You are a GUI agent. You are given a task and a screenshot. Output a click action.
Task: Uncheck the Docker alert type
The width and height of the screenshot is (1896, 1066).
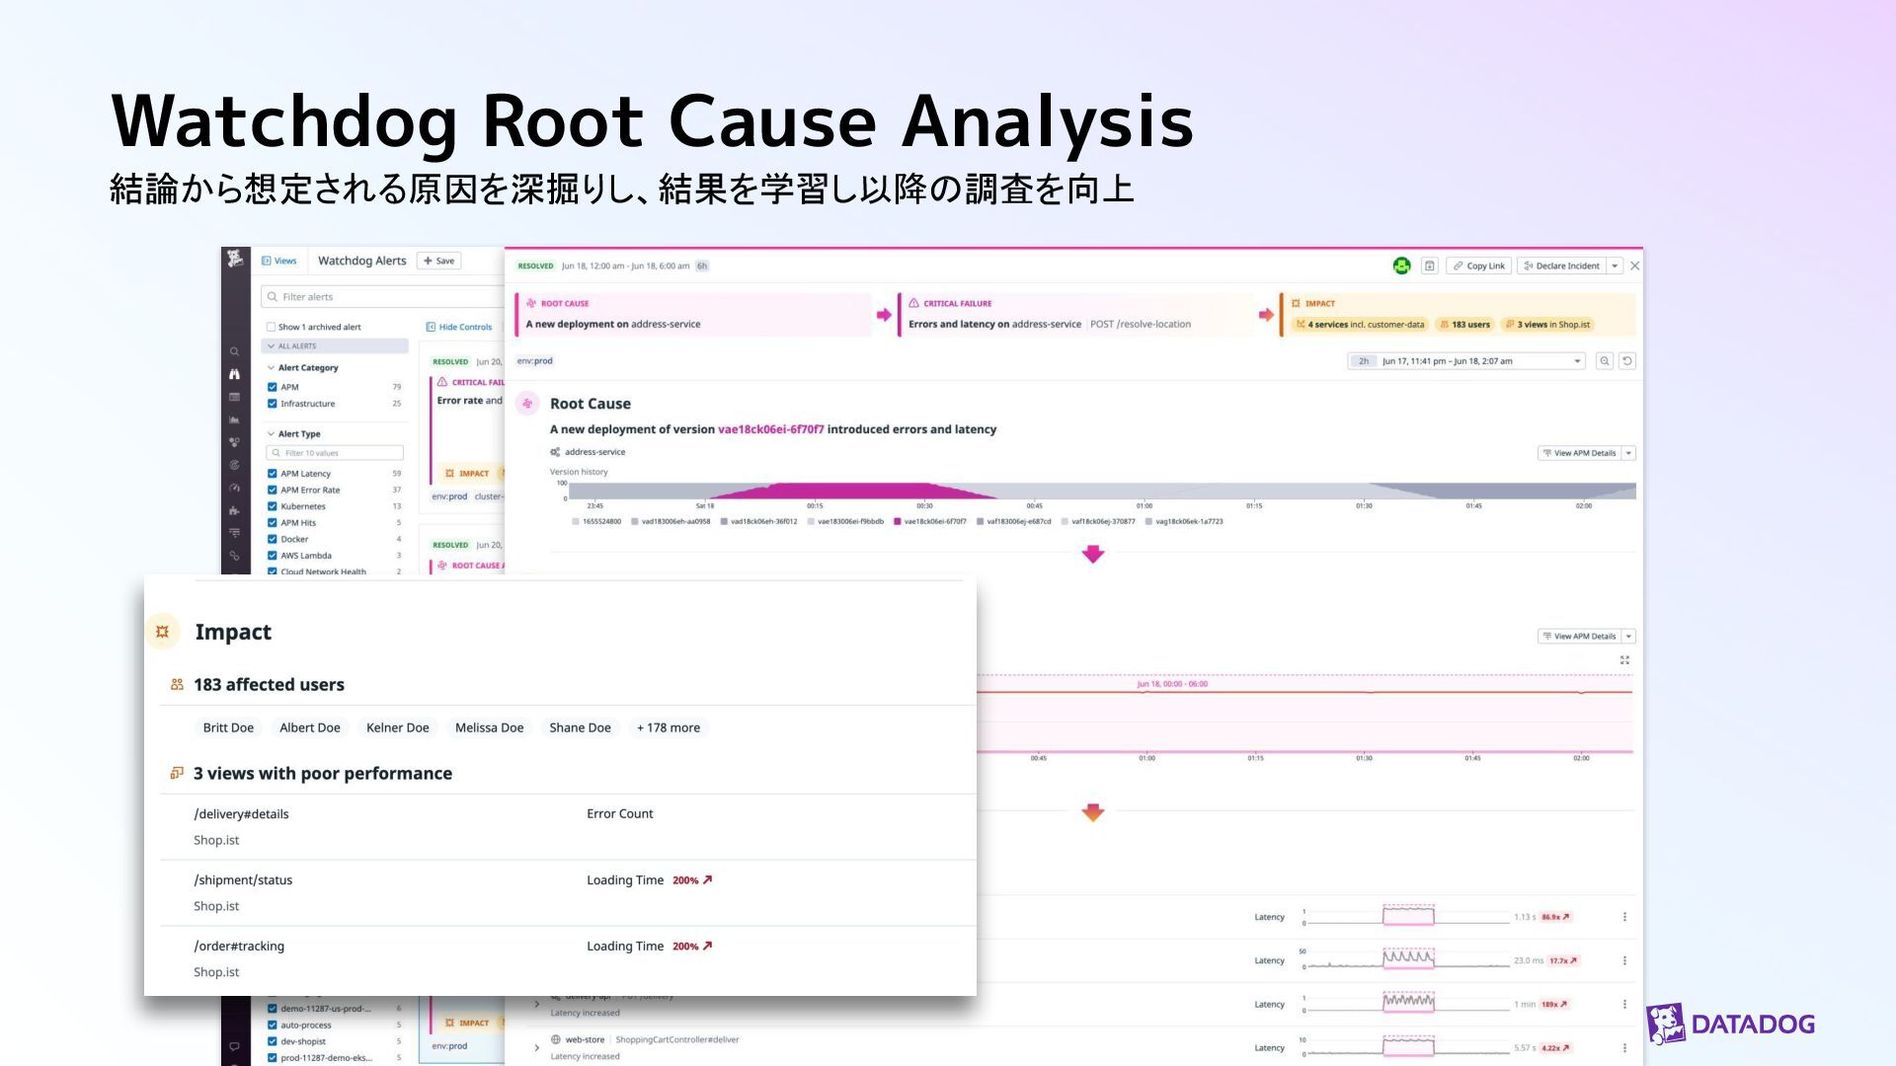pos(272,539)
